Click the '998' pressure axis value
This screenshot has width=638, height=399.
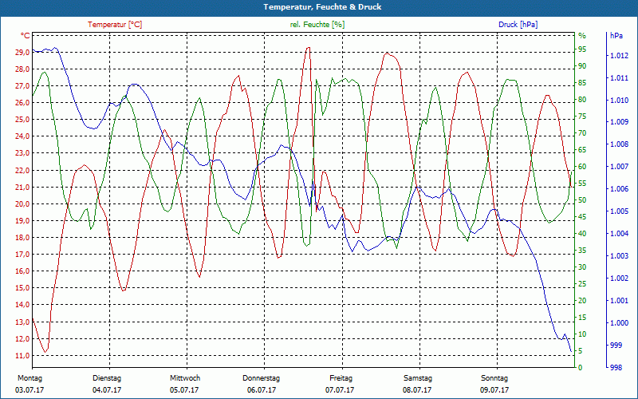[616, 368]
